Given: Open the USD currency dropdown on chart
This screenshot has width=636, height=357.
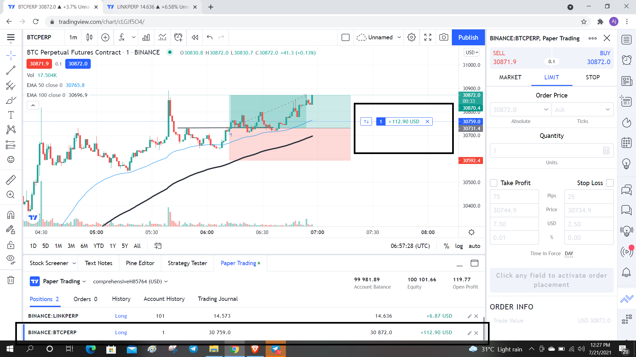Looking at the screenshot, I should tap(472, 53).
